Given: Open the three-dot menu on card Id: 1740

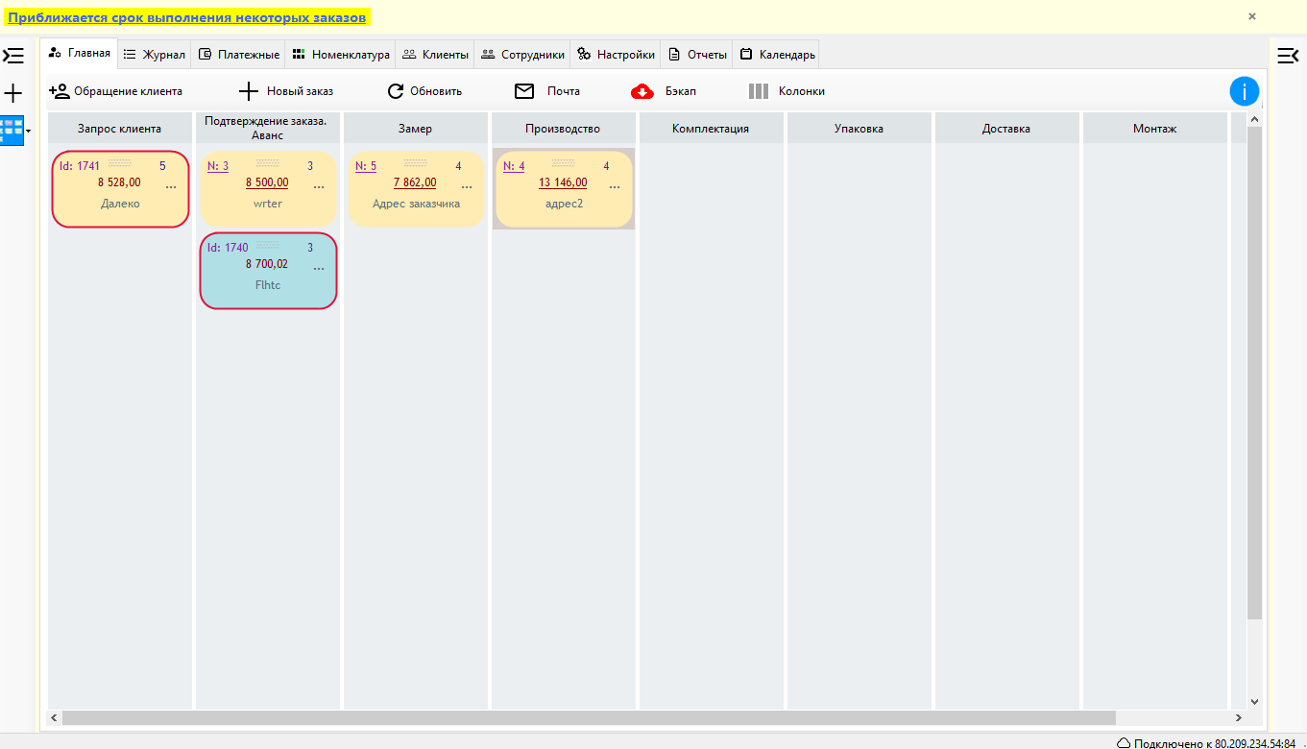Looking at the screenshot, I should coord(319,269).
